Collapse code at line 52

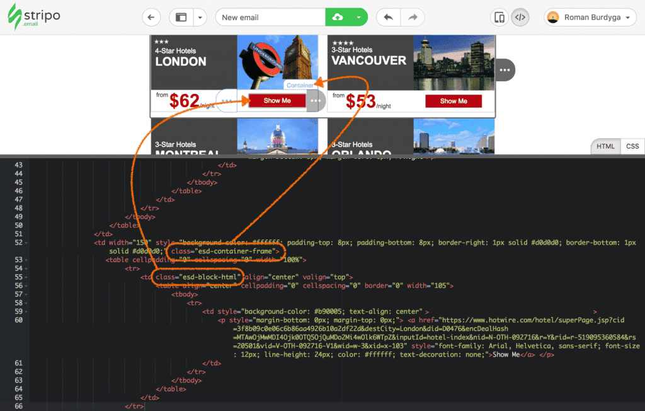25,243
